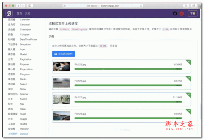Open the Popconfirm sidebar entry
Image resolution: width=204 pixels, height=140 pixels.
tap(26, 69)
